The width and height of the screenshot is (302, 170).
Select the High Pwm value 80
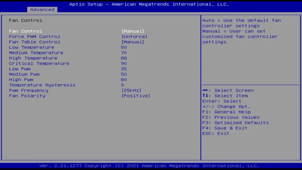point(124,80)
